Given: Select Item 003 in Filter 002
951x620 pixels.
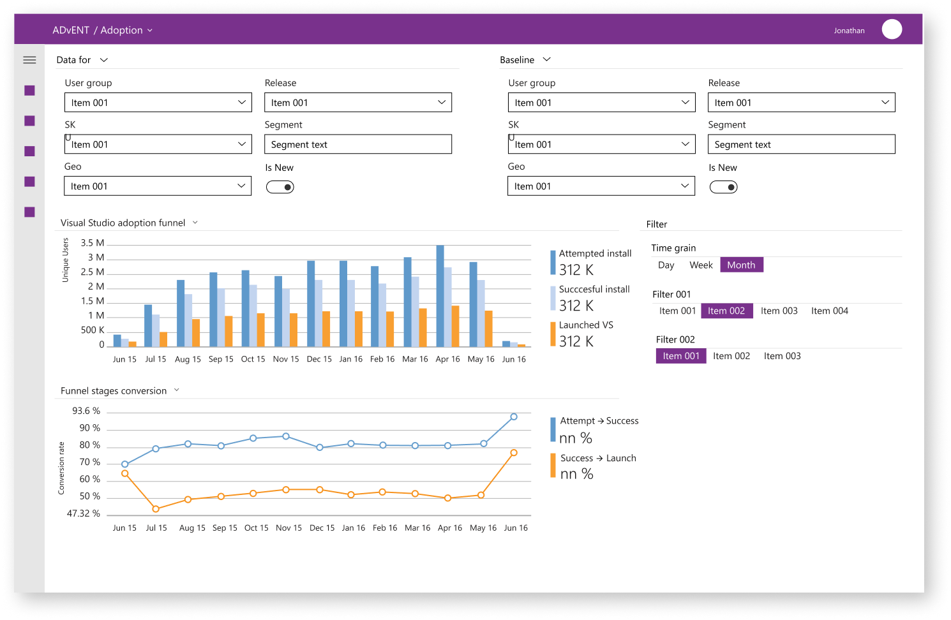Looking at the screenshot, I should [782, 356].
